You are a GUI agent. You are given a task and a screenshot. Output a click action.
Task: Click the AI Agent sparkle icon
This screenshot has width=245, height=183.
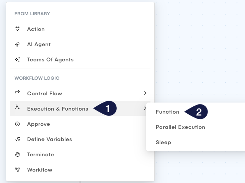click(17, 44)
